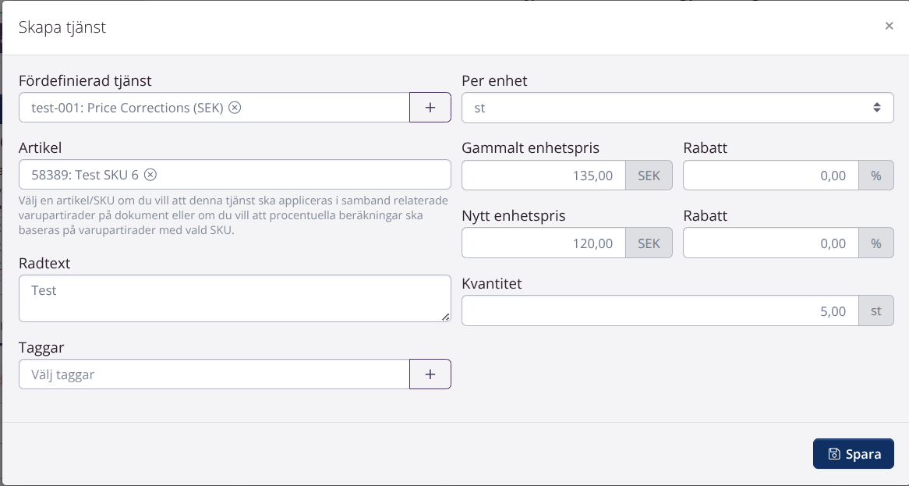The image size is (909, 486).
Task: Add a new predefined service with plus button
Action: coord(430,108)
